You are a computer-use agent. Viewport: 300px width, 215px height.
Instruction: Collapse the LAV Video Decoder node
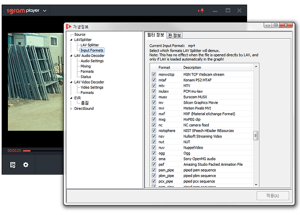[71, 82]
